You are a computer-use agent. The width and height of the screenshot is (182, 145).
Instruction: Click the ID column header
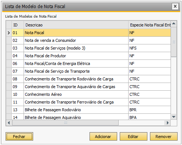click(18, 25)
